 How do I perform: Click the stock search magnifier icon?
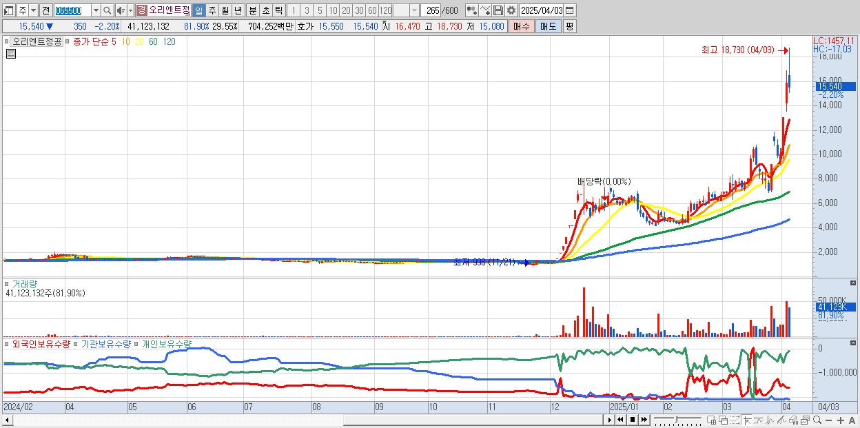pos(107,10)
